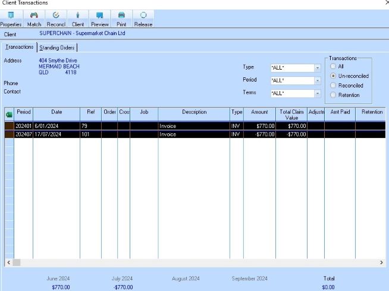Select the Reconcil toolbar icon
The height and width of the screenshot is (291, 389).
pos(56,18)
